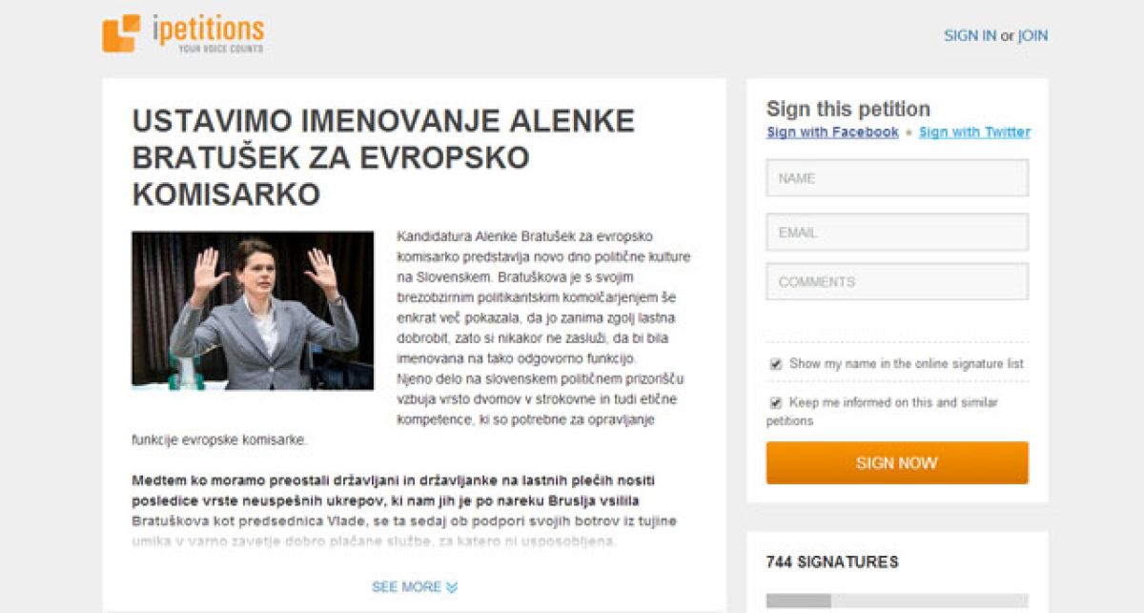Focus the NAME input field

click(x=897, y=178)
